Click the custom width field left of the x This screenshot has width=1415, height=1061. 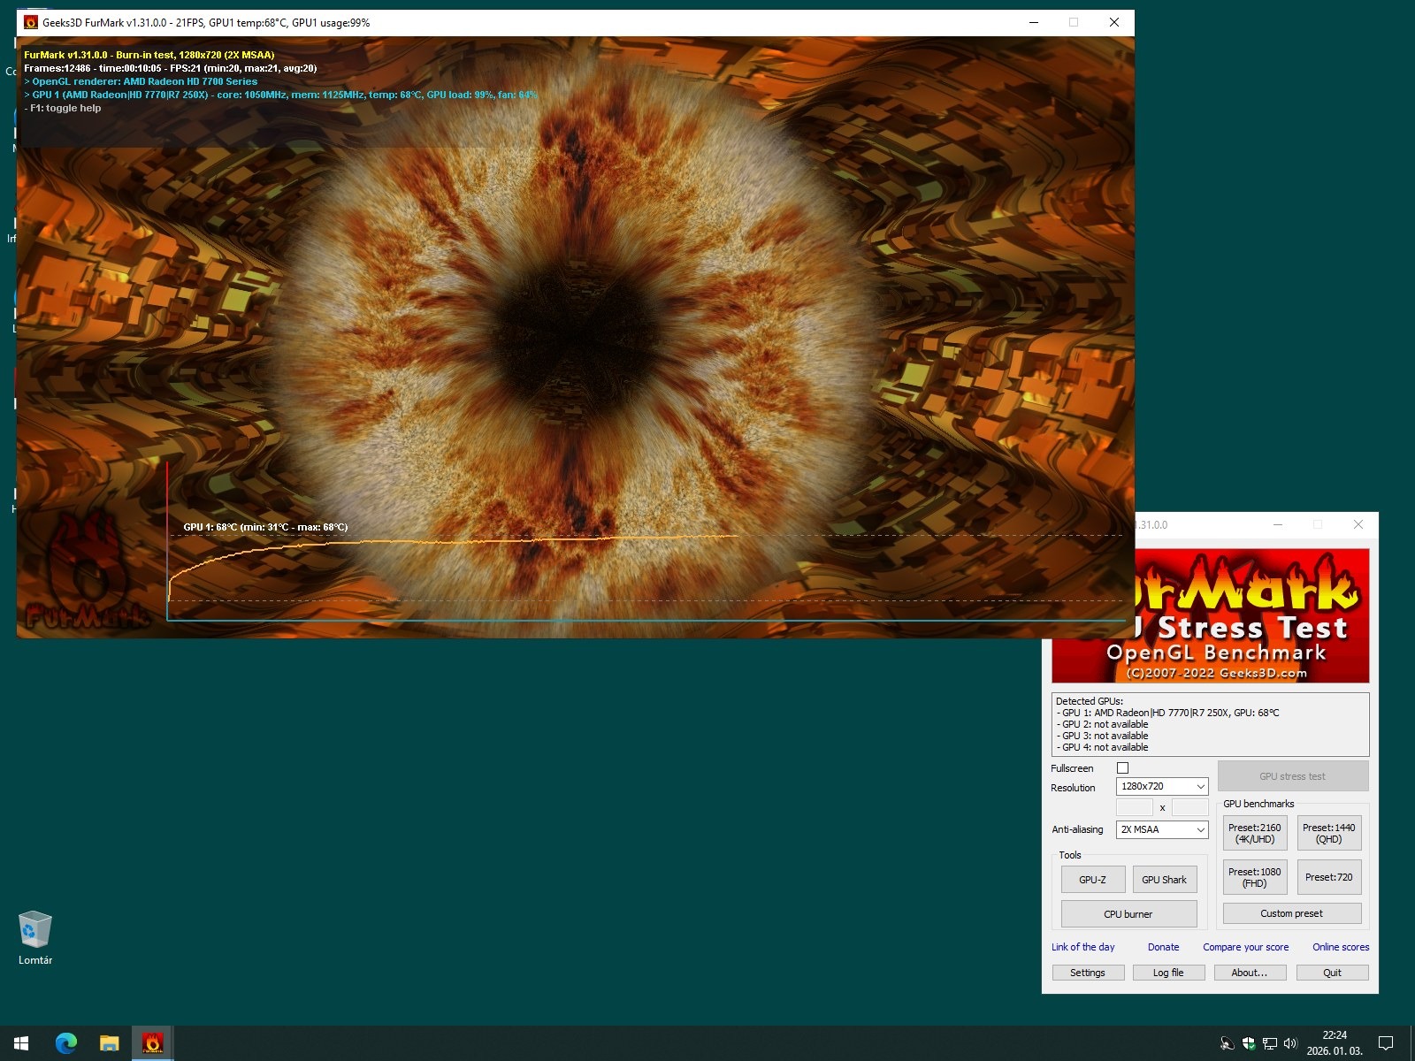(x=1135, y=807)
